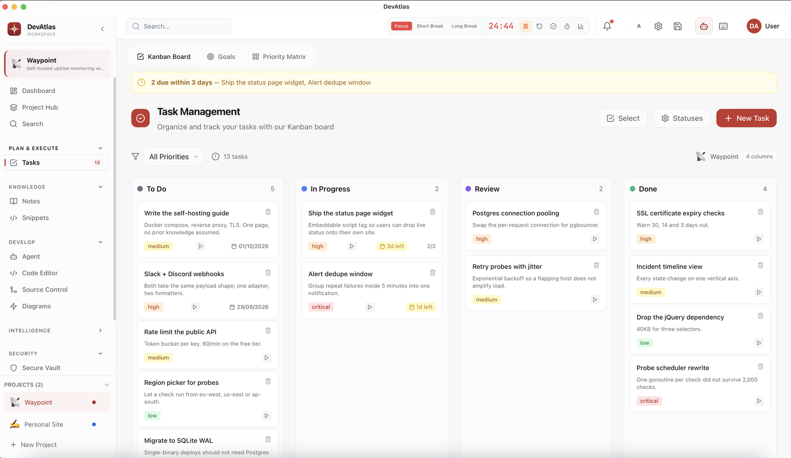Click the Select button

click(623, 118)
